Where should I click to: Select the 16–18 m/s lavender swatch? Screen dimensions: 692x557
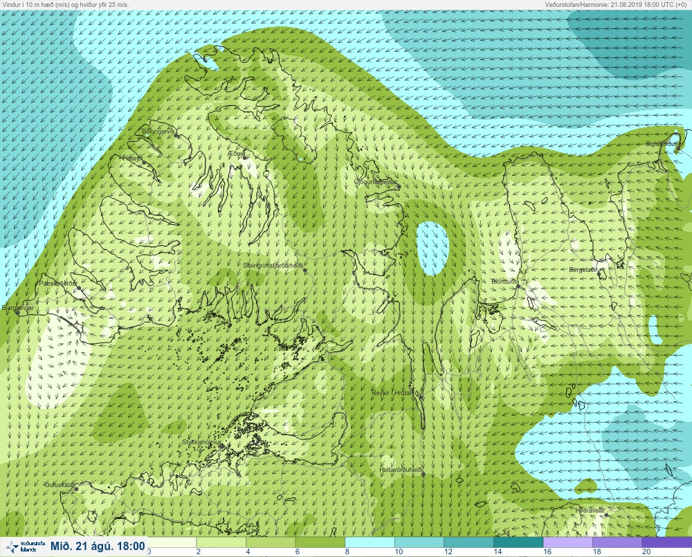pyautogui.click(x=567, y=542)
